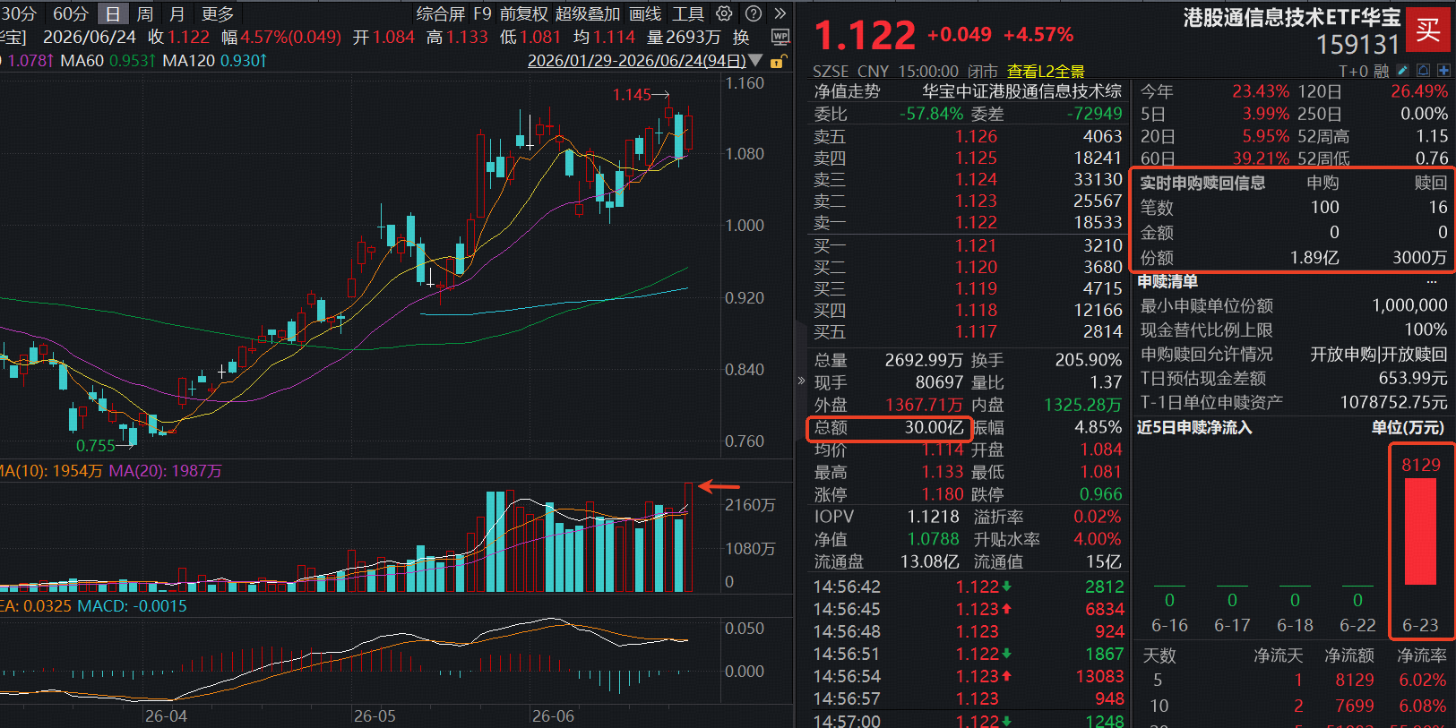Viewport: 1456px width, 728px height.
Task: Open 申赎清单 more options ellipsis
Action: 1432,281
